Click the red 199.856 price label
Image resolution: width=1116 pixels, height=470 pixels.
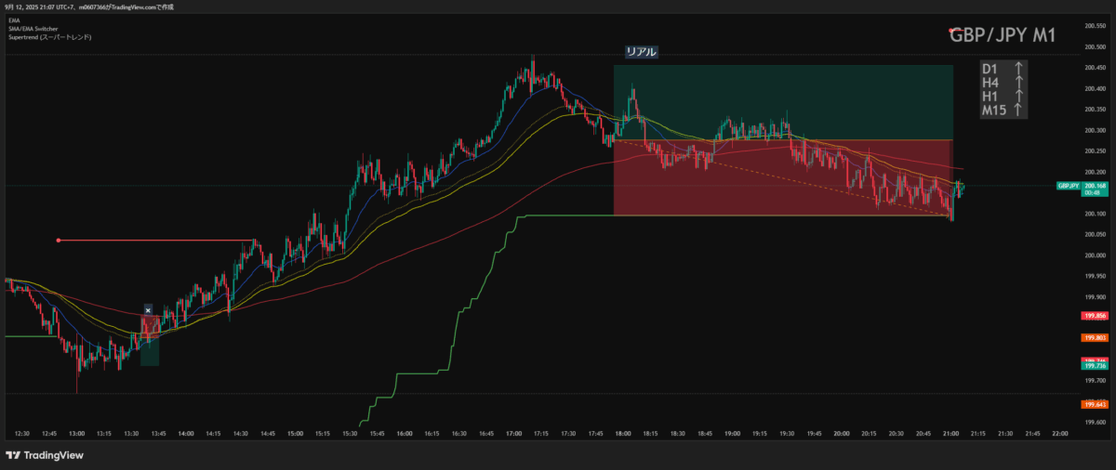[1094, 316]
